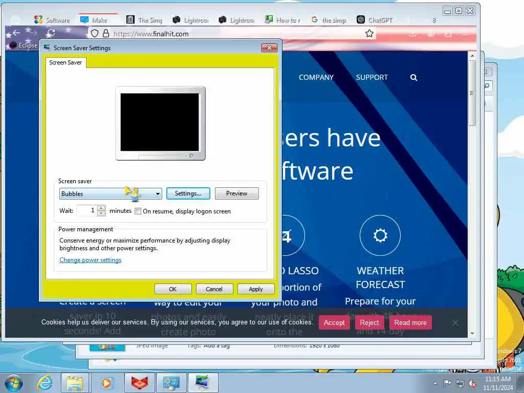Click the website search magnifier icon
This screenshot has height=393, width=524.
tap(413, 78)
